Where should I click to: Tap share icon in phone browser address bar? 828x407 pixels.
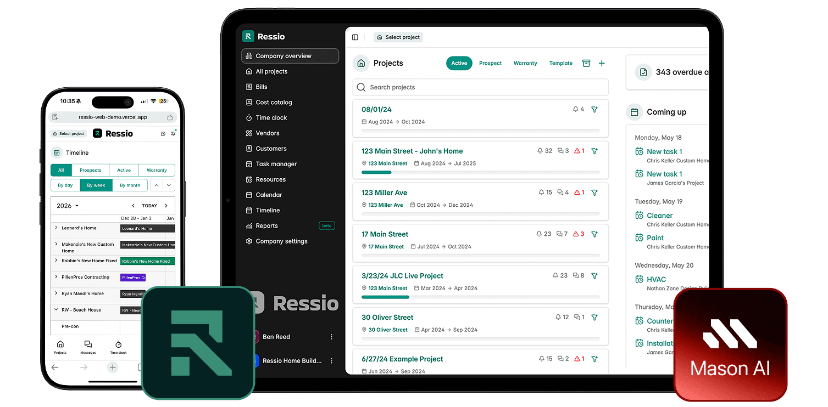[170, 117]
